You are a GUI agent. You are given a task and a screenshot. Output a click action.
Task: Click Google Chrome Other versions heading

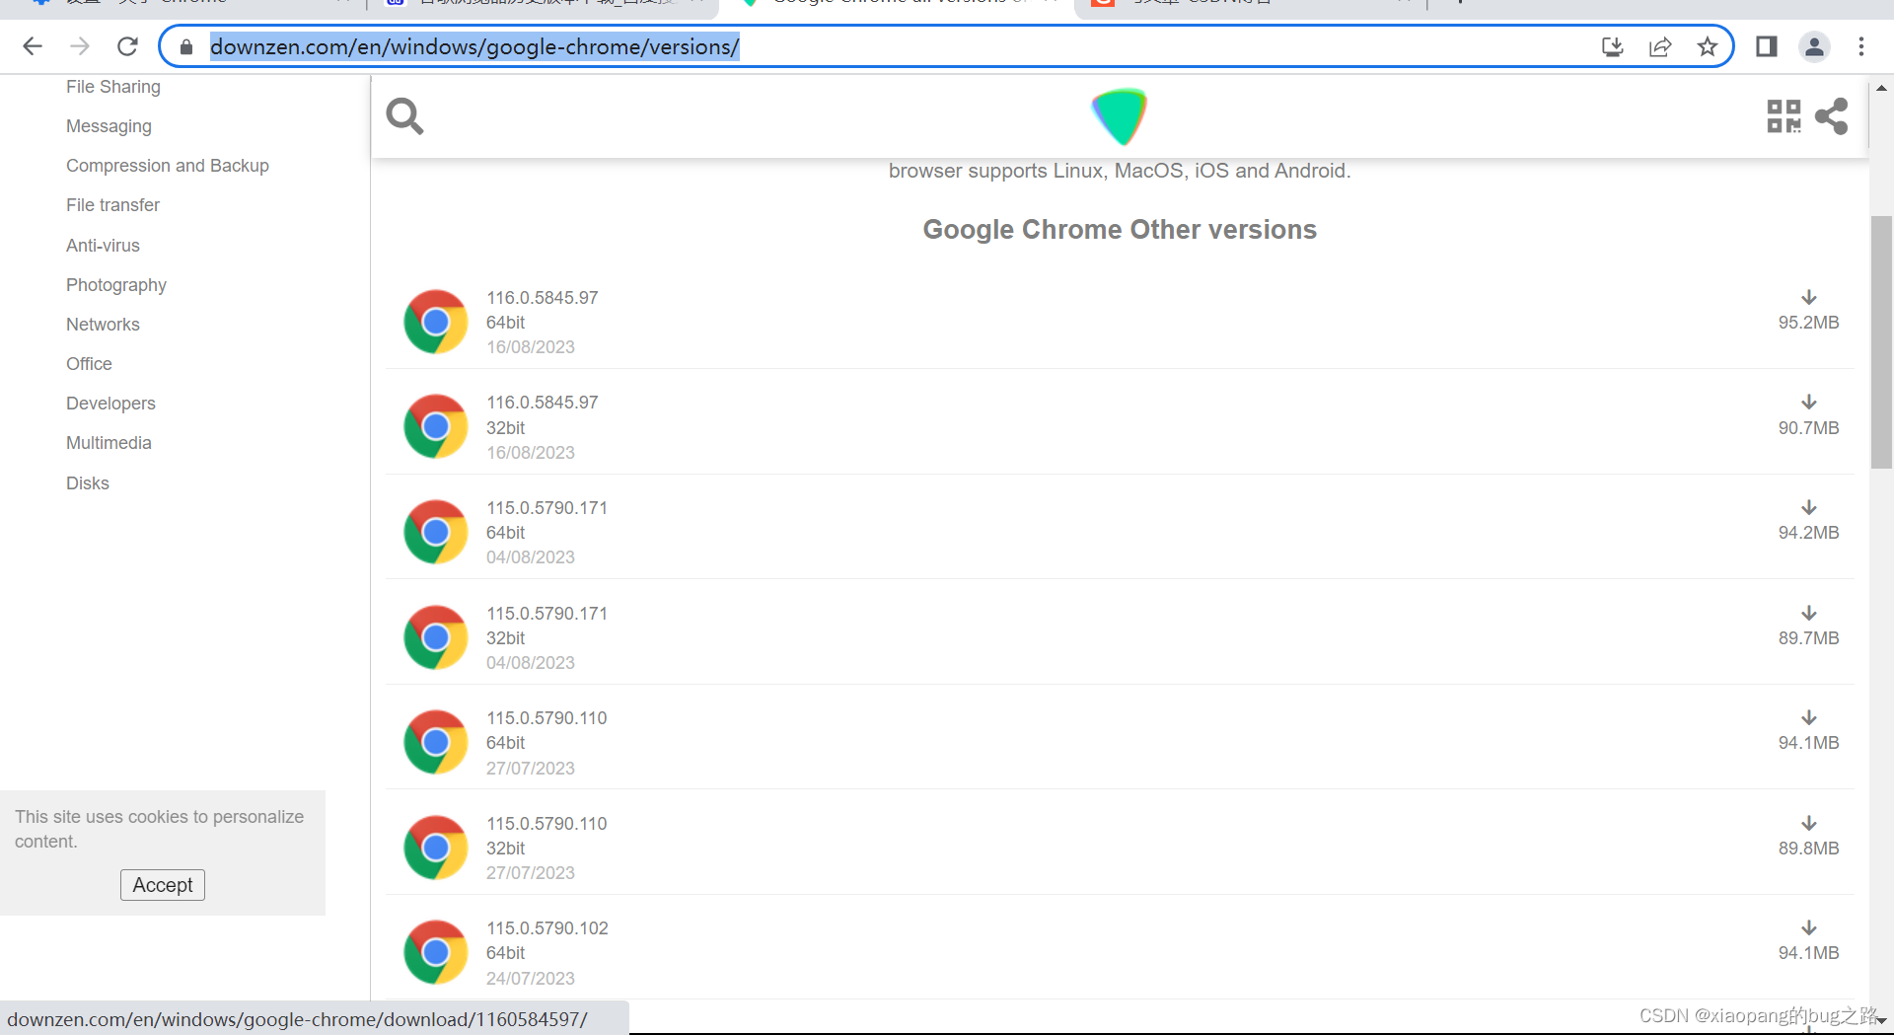click(1120, 230)
